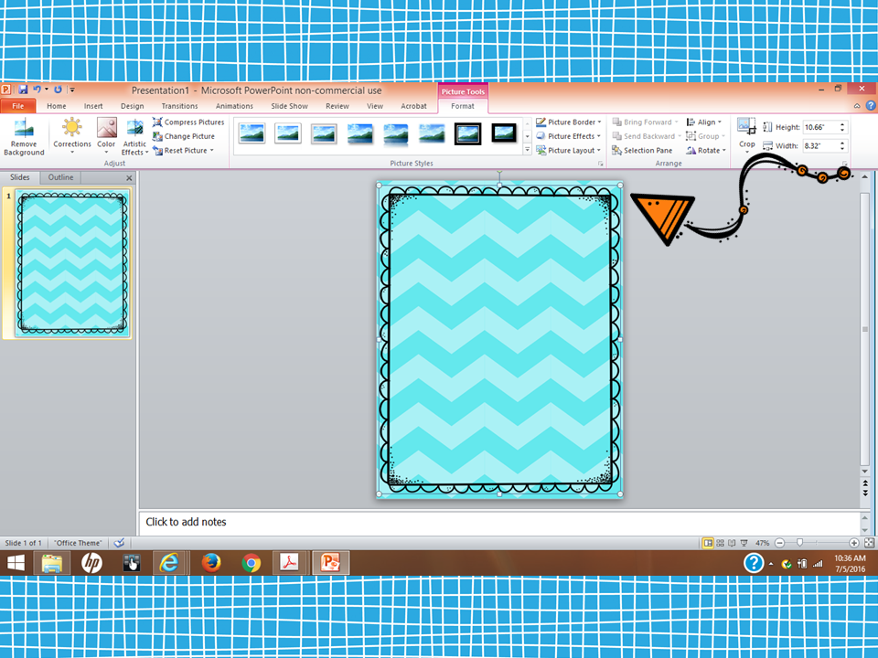Open the Design ribbon tab
This screenshot has width=878, height=658.
coord(132,105)
